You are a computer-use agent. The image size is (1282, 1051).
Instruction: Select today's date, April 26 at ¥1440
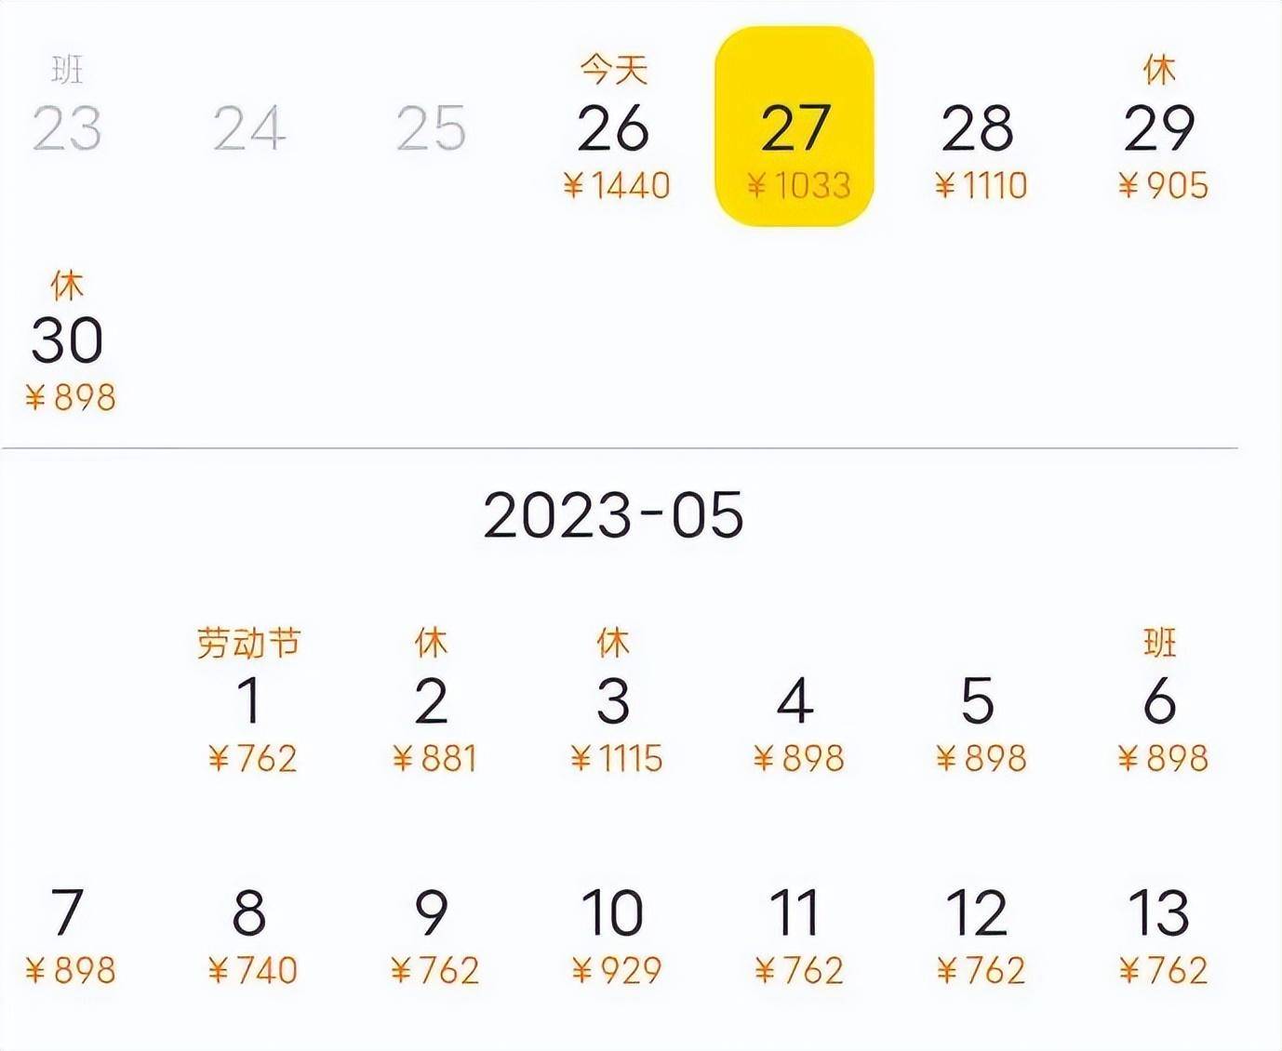(x=614, y=130)
